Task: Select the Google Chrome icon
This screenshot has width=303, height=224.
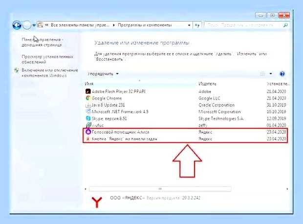Action: pyautogui.click(x=88, y=98)
